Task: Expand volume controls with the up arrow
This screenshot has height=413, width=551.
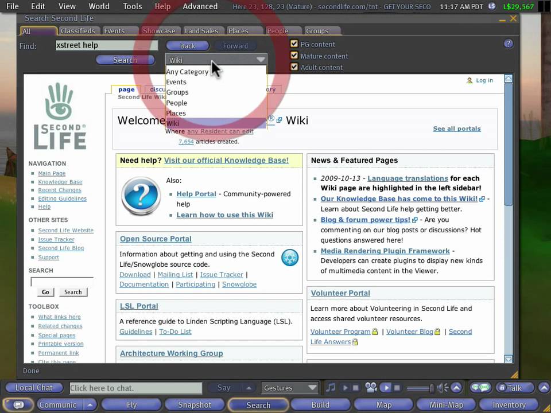Action: (x=456, y=388)
